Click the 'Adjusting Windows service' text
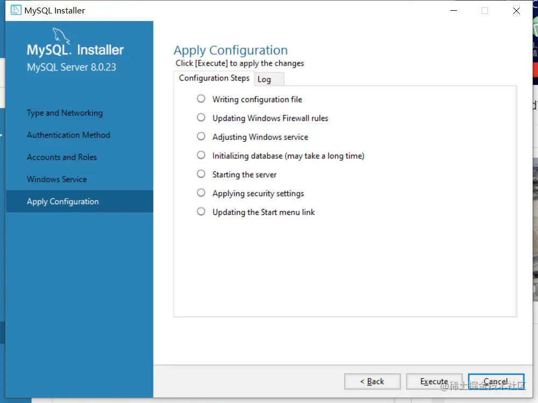 [260, 137]
